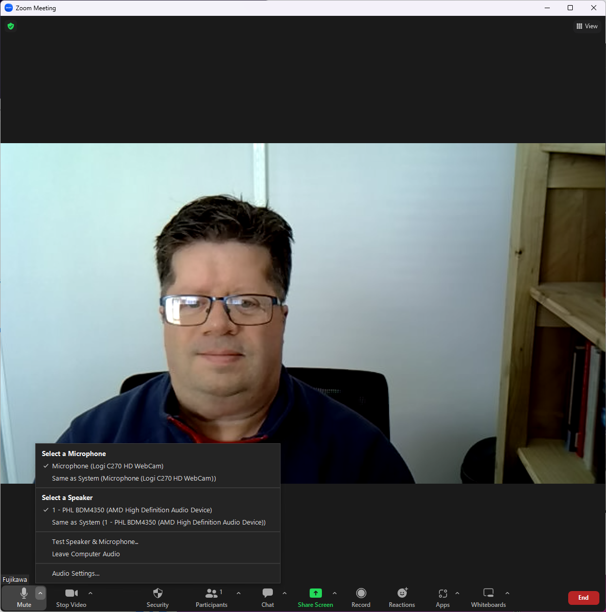Open Audio Settings from the menu
606x612 pixels.
(76, 574)
